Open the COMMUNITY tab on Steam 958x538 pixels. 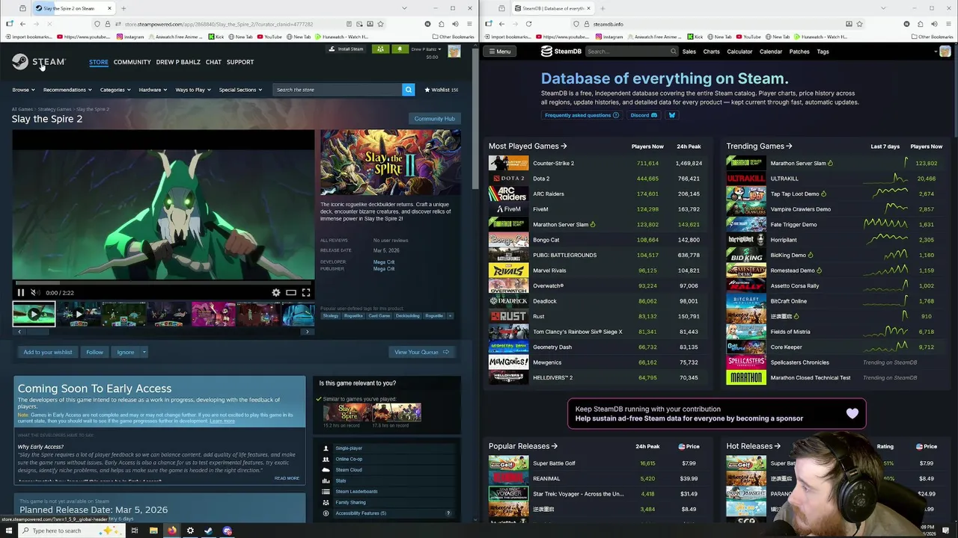pos(132,62)
